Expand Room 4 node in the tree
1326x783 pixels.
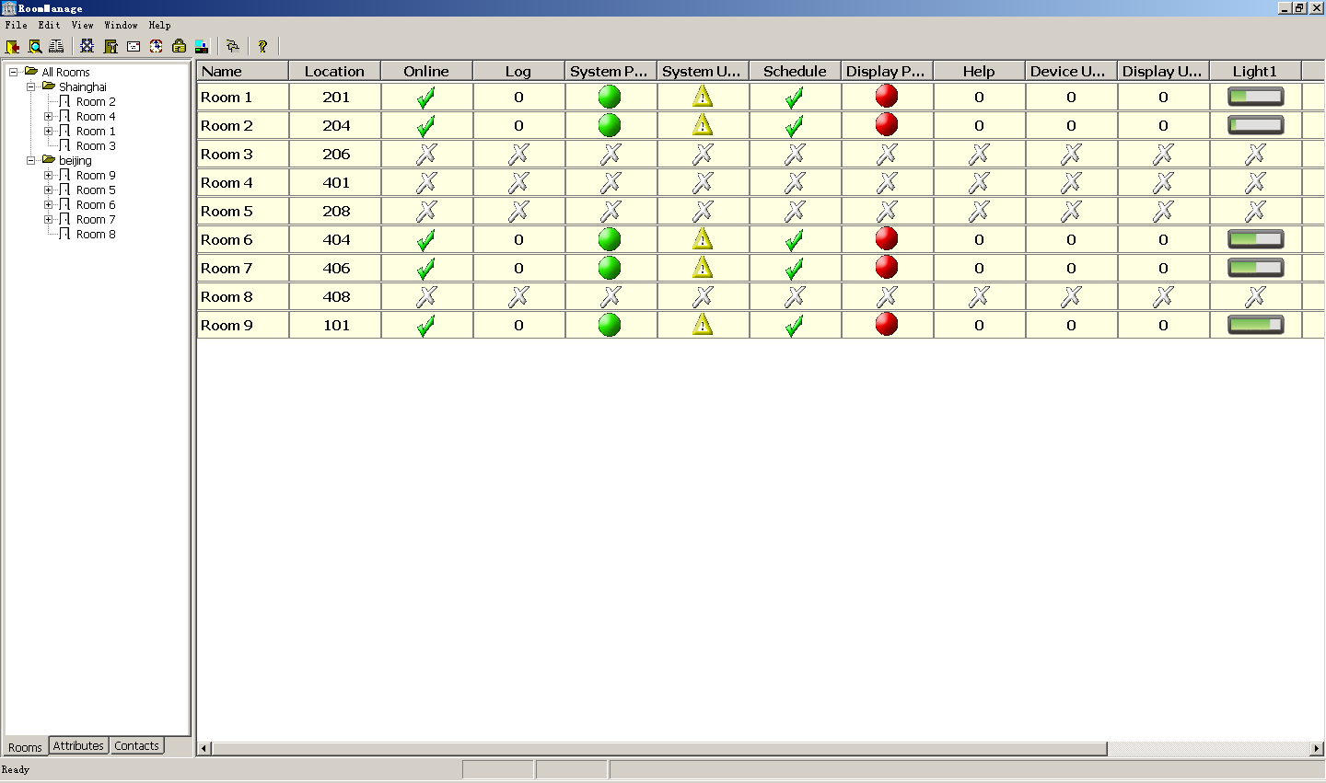48,117
